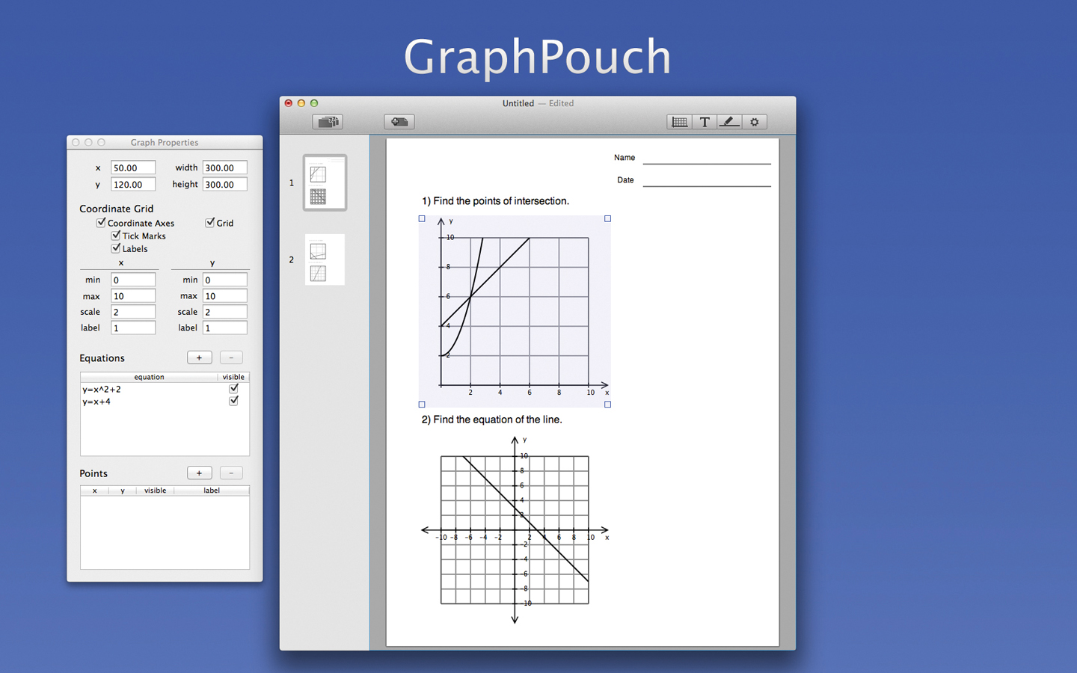
Task: Click the '2) Find the equation of the line.' text
Action: (491, 420)
